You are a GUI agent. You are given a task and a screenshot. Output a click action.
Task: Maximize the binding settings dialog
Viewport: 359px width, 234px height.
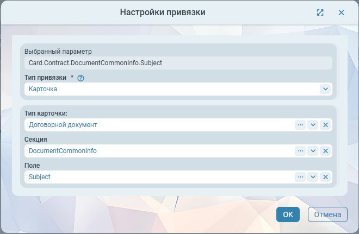tap(320, 12)
